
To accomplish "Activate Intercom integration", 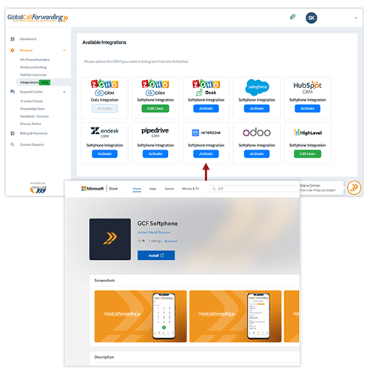I will (206, 154).
